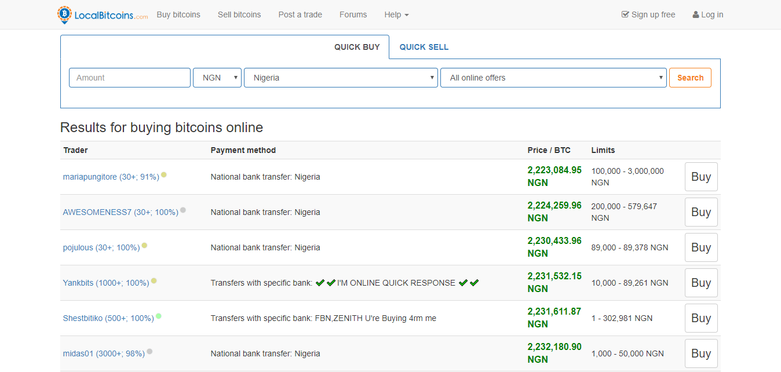This screenshot has height=372, width=781.
Task: Click price 2,232,180.90 NGN
Action: [554, 353]
